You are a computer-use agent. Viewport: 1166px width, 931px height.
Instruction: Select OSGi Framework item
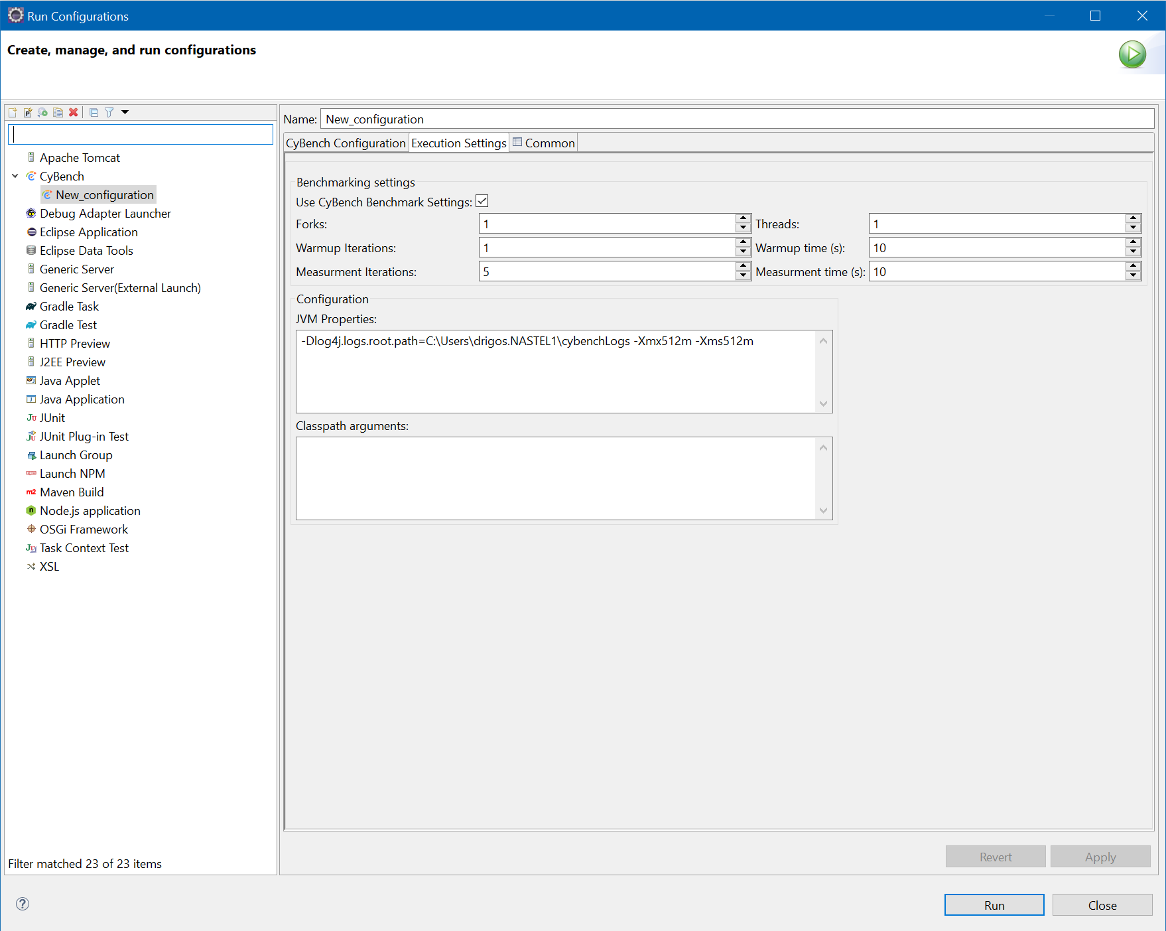[84, 529]
